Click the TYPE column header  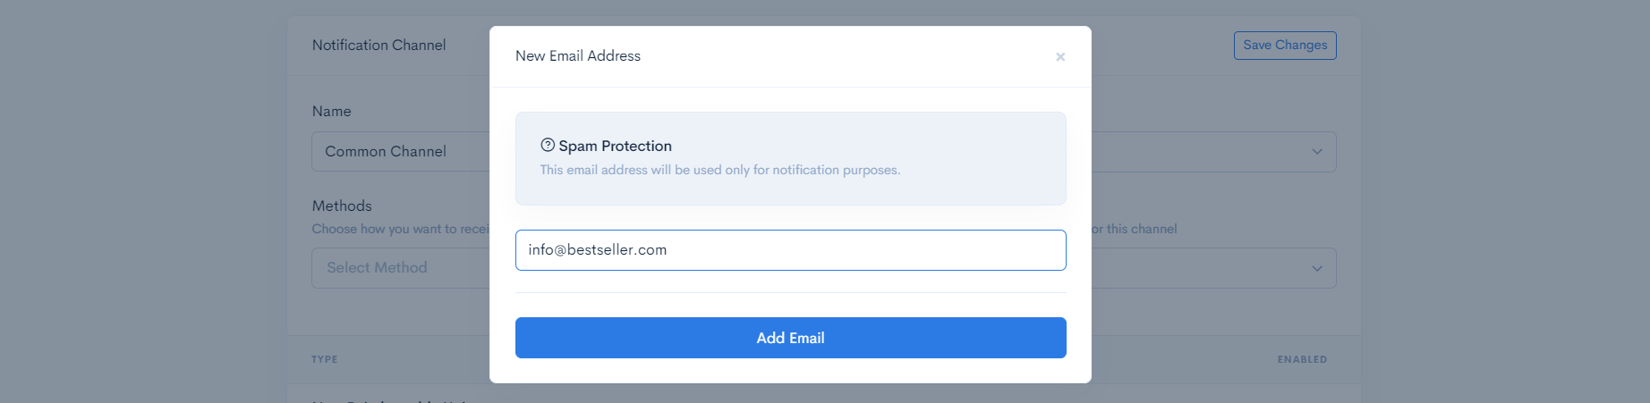pyautogui.click(x=325, y=359)
